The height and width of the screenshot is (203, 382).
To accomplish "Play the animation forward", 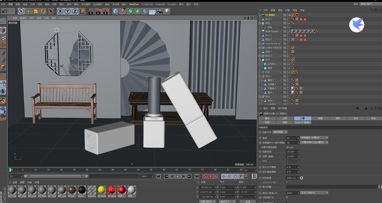I will [x=178, y=176].
